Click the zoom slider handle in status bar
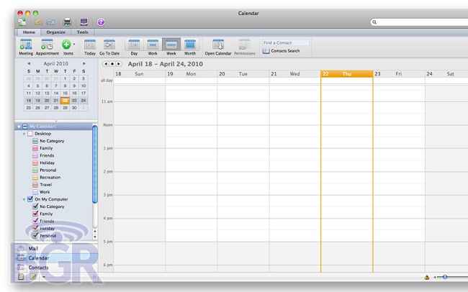This screenshot has width=468, height=292. [445, 277]
